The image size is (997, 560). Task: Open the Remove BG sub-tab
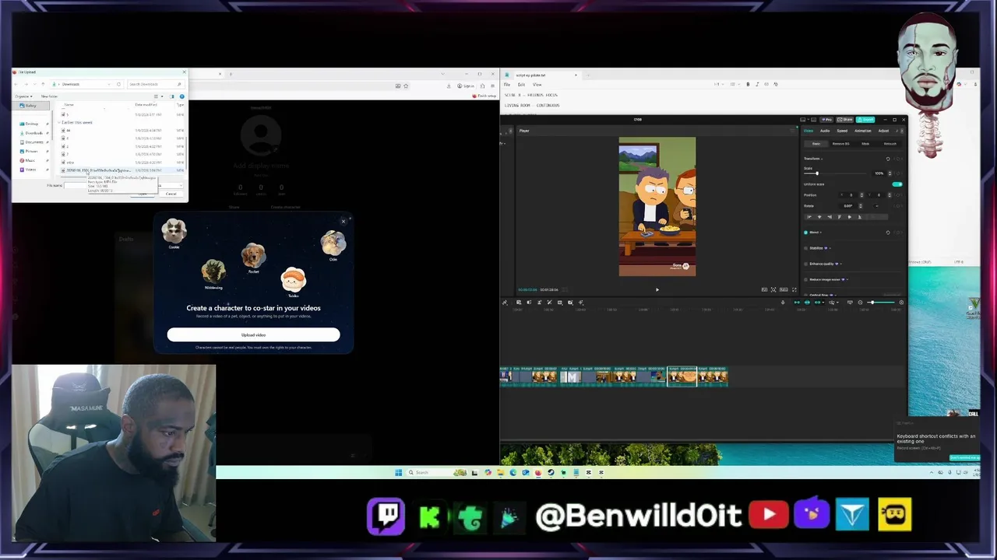(x=840, y=144)
